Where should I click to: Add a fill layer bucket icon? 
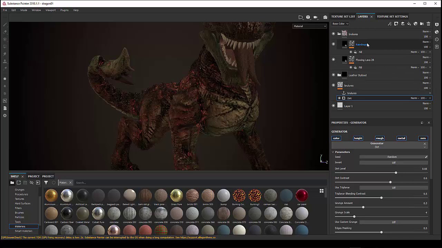point(409,24)
